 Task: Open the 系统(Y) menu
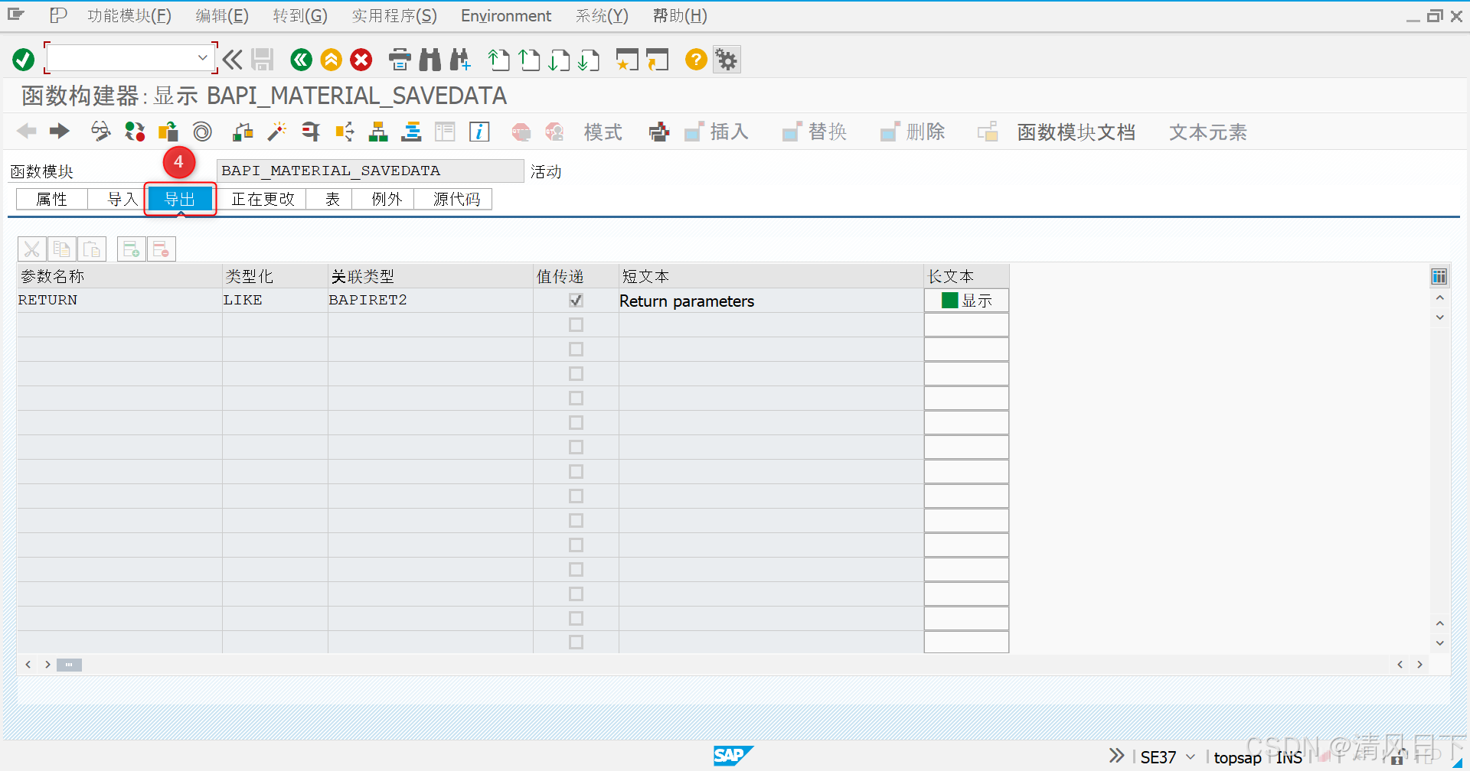pyautogui.click(x=602, y=15)
